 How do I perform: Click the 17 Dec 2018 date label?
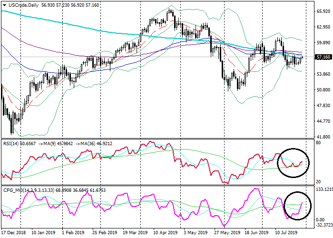[13, 234]
